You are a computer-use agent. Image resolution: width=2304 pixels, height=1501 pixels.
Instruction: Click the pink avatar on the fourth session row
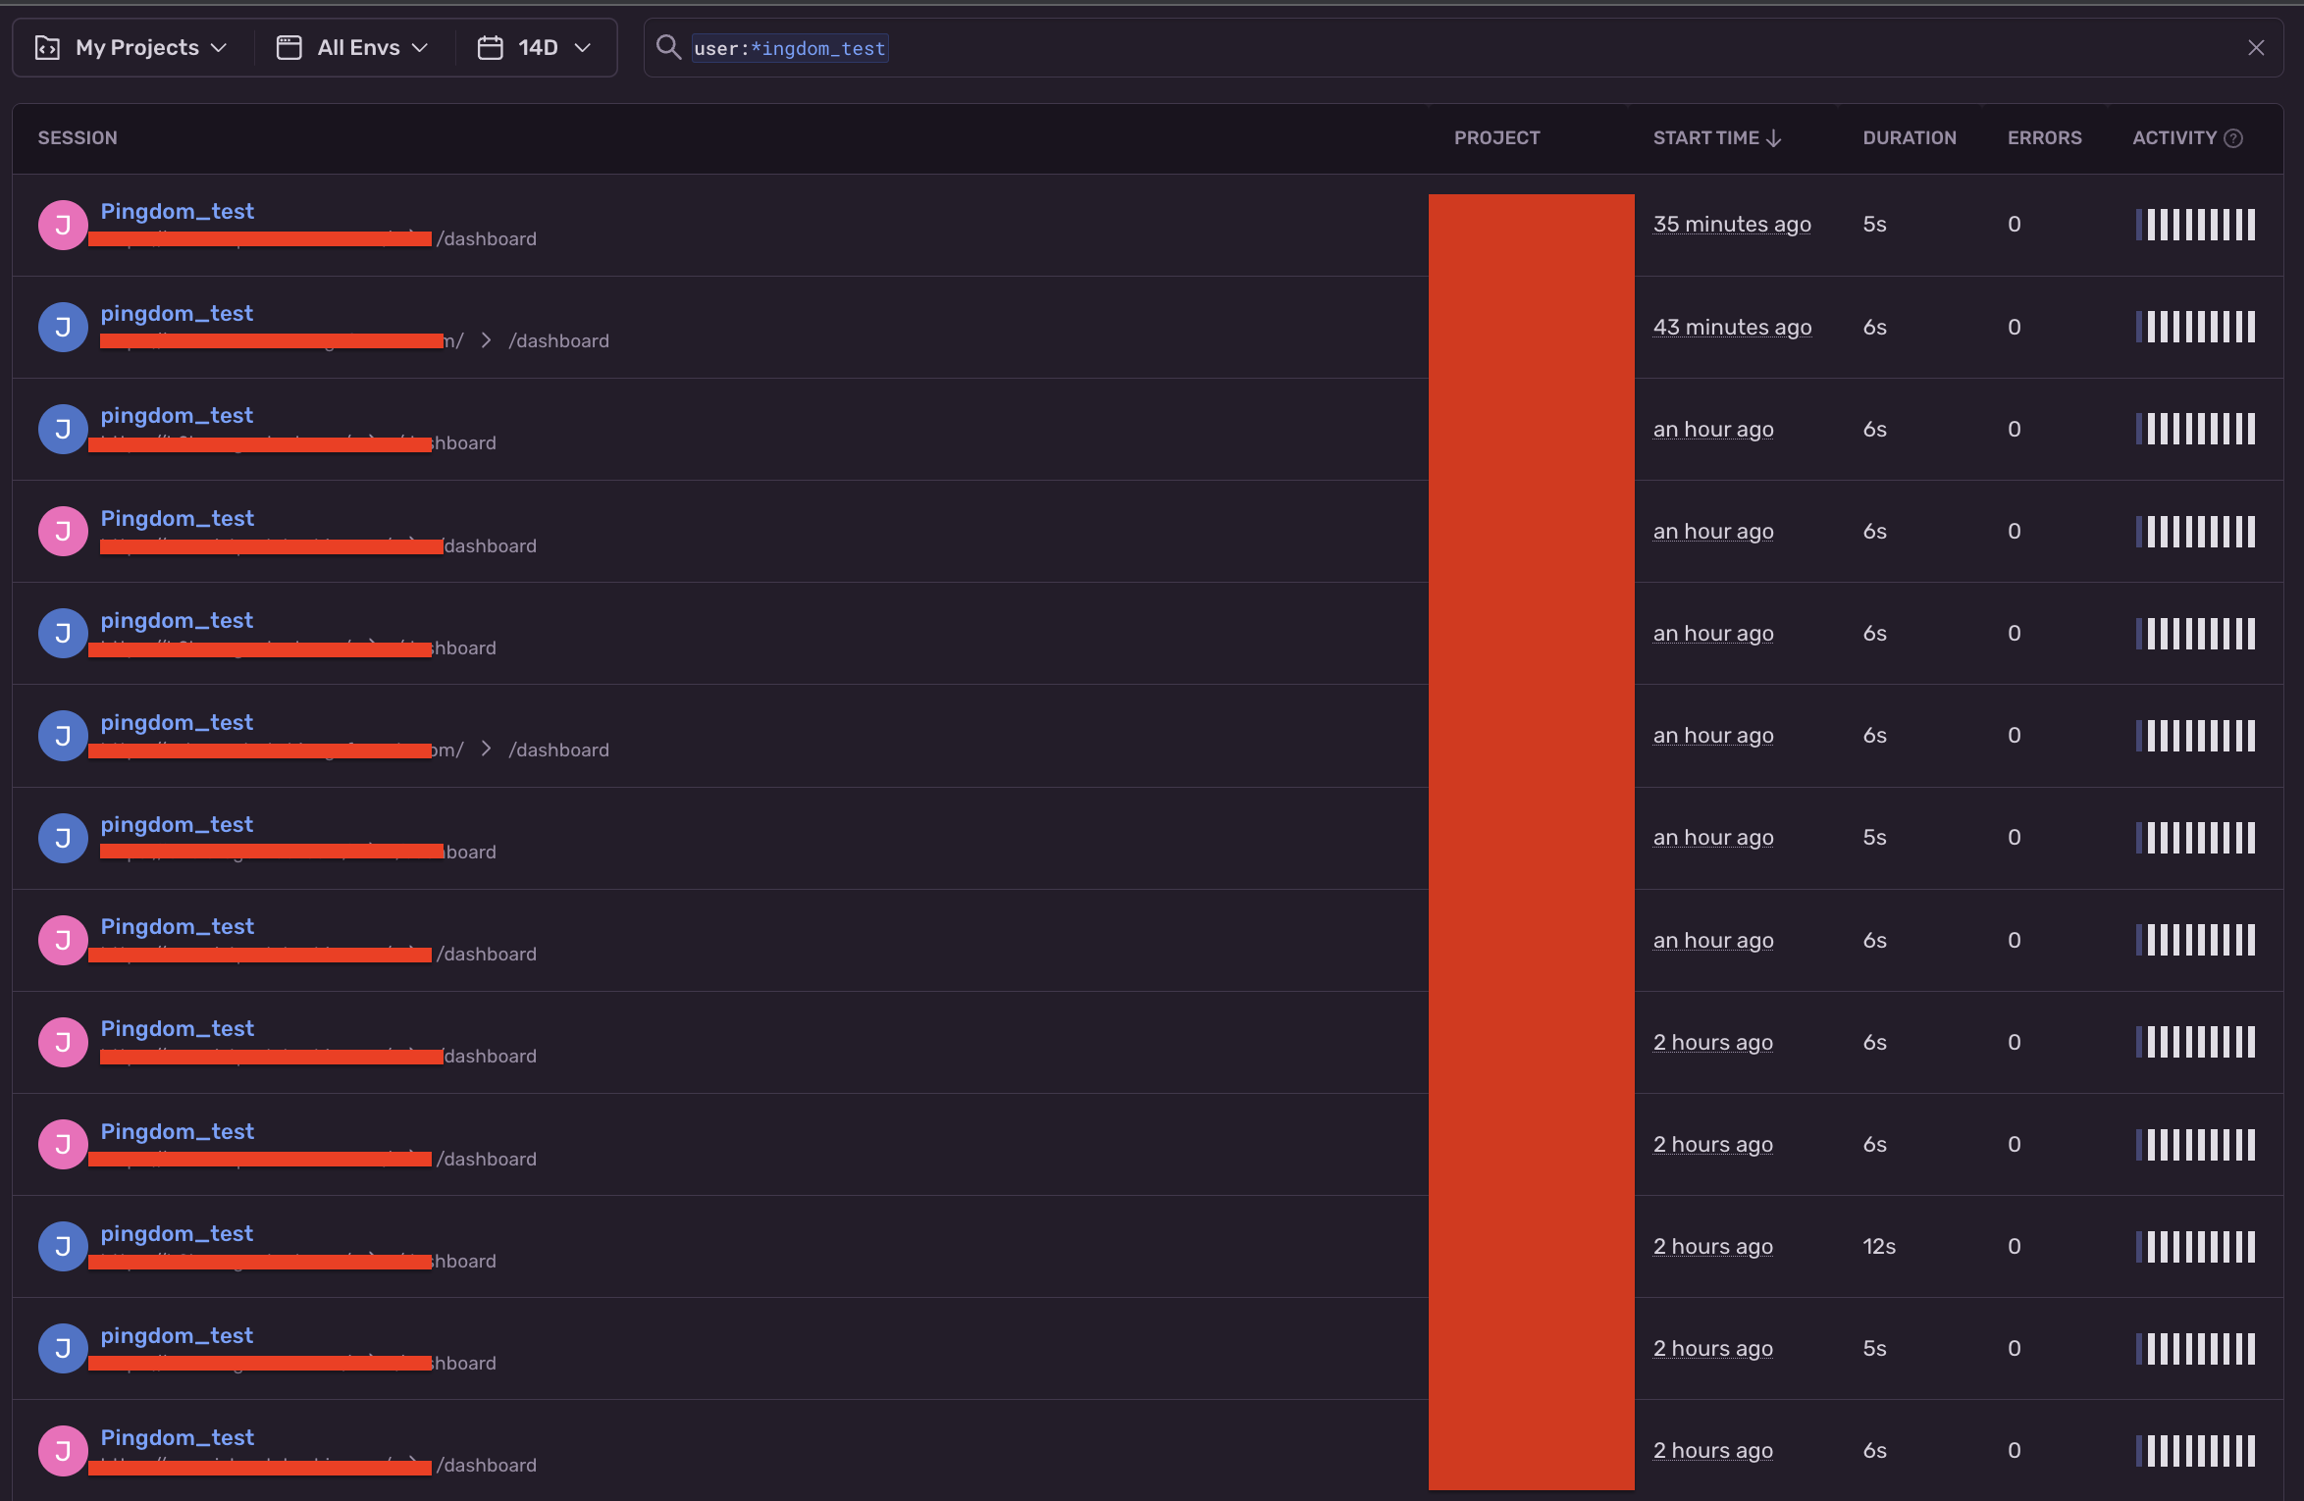point(62,530)
